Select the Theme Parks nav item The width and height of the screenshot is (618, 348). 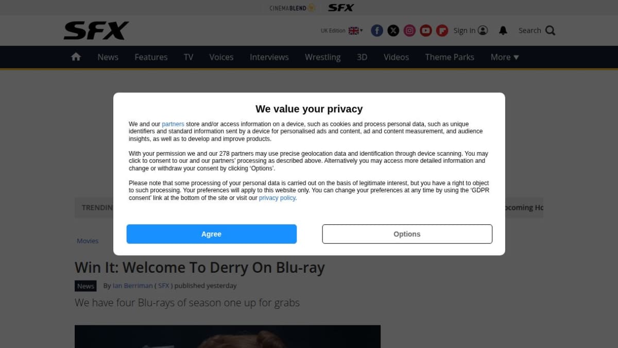[x=450, y=57]
